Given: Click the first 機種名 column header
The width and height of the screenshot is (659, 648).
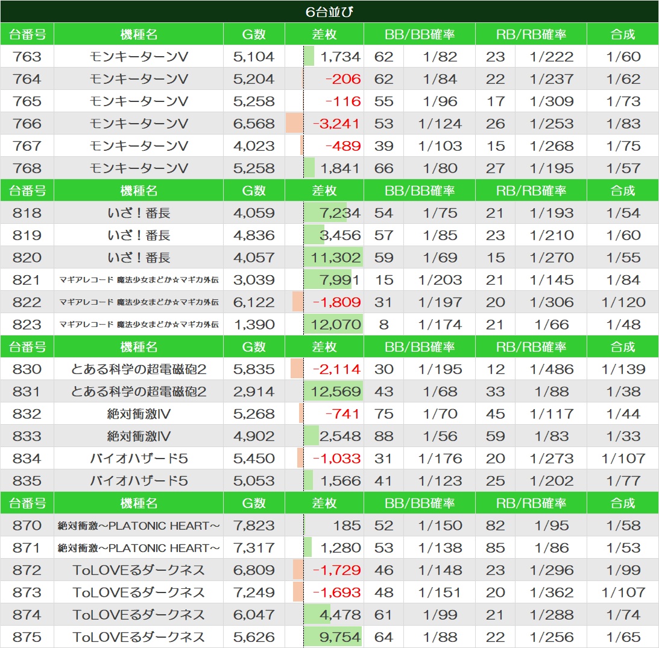Looking at the screenshot, I should point(139,34).
